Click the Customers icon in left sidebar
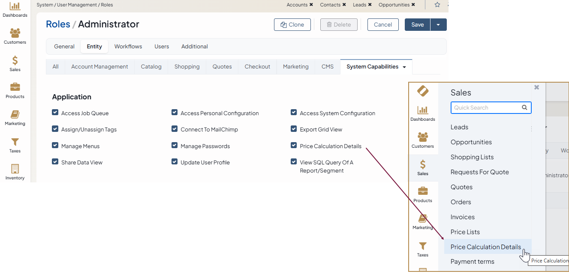Screen dimensions: 569x280 15,36
